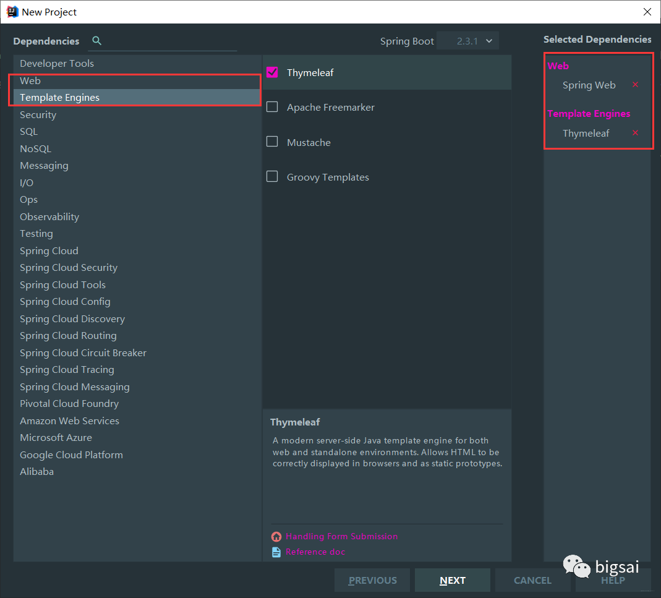Remove Thymeleaf from selected dependencies
This screenshot has width=661, height=598.
click(635, 132)
